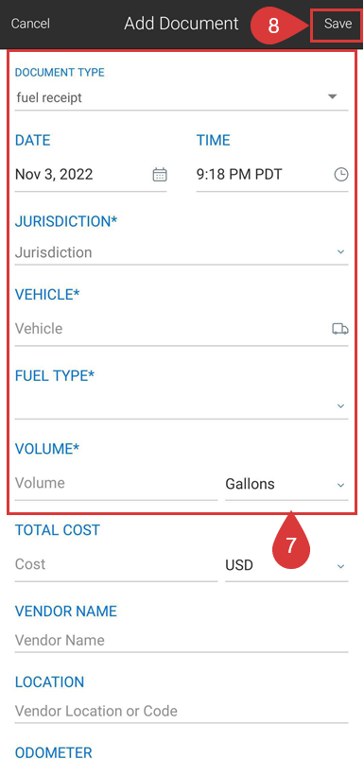Screen dimensions: 364x775
Task: Open the Jurisdiction dropdown
Action: pyautogui.click(x=182, y=252)
